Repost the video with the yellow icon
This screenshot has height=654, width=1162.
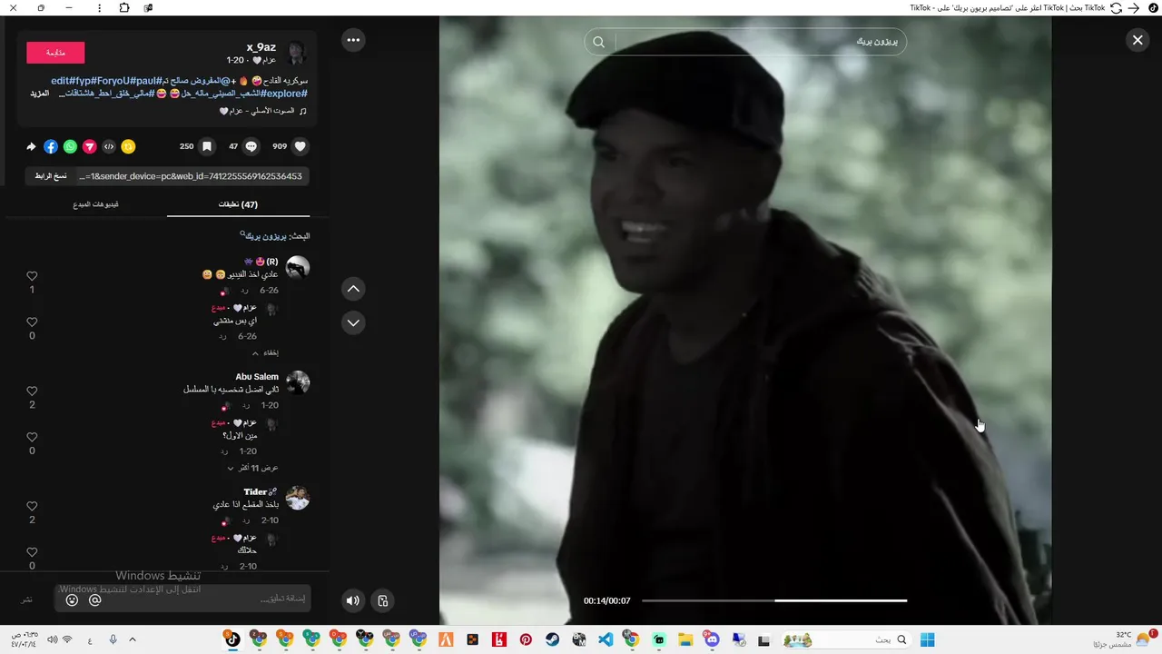pos(128,146)
